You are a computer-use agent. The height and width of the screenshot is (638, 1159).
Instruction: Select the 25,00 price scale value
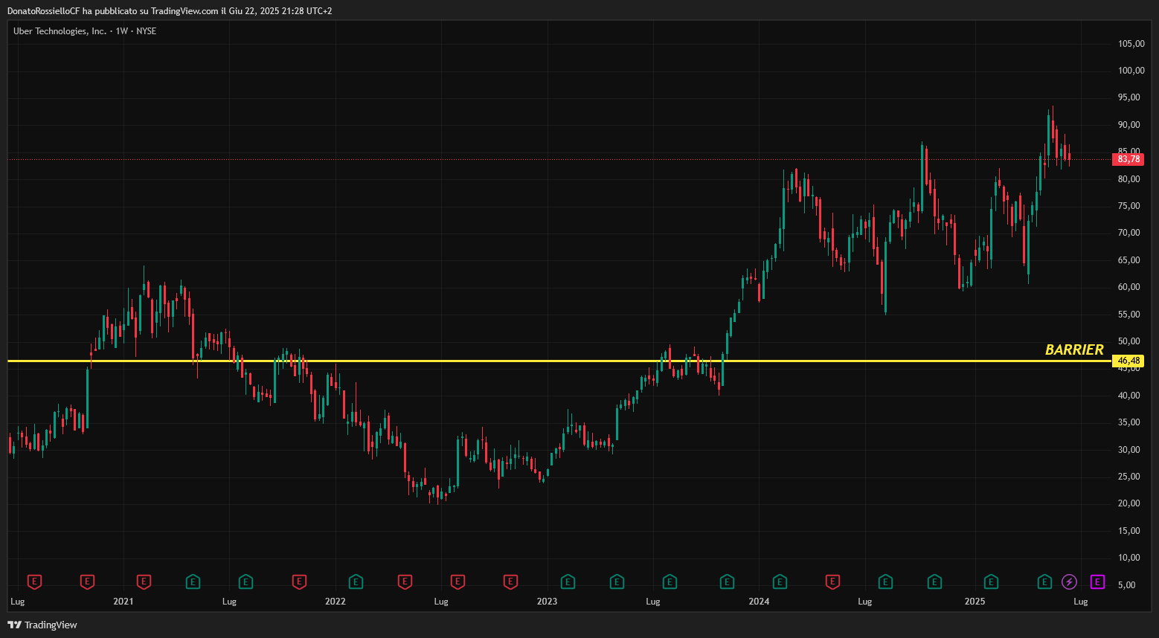[1129, 477]
